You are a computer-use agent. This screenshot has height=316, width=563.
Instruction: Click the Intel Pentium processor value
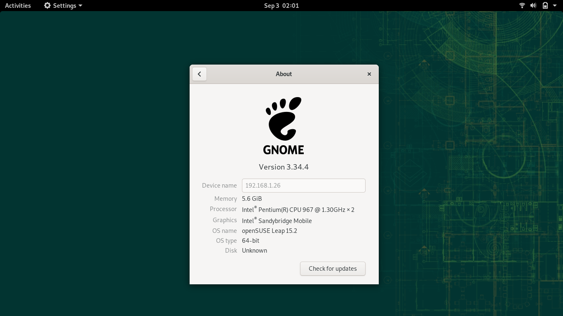pyautogui.click(x=298, y=209)
